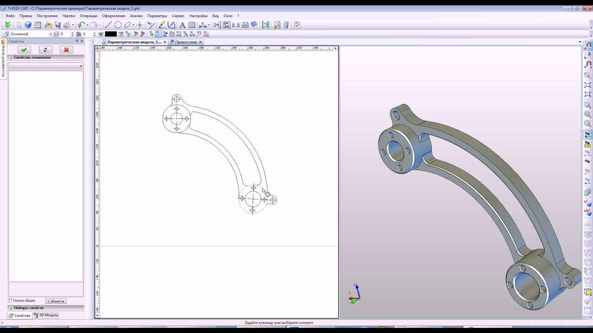Open the Чертёж menu
This screenshot has height=333, width=593.
pyautogui.click(x=69, y=16)
